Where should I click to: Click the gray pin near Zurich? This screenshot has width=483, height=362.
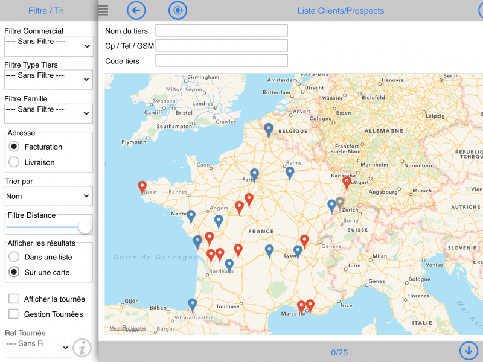339,203
